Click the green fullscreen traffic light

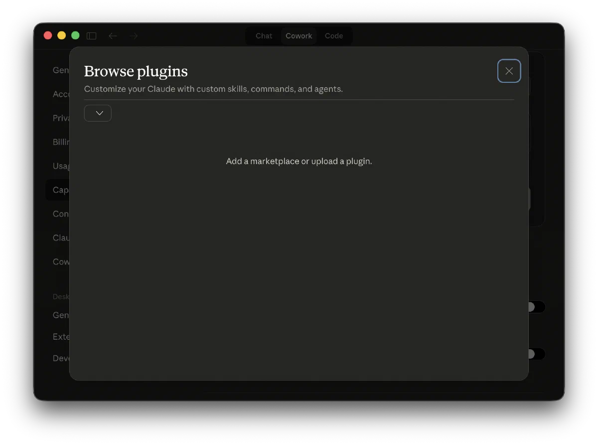coord(75,35)
